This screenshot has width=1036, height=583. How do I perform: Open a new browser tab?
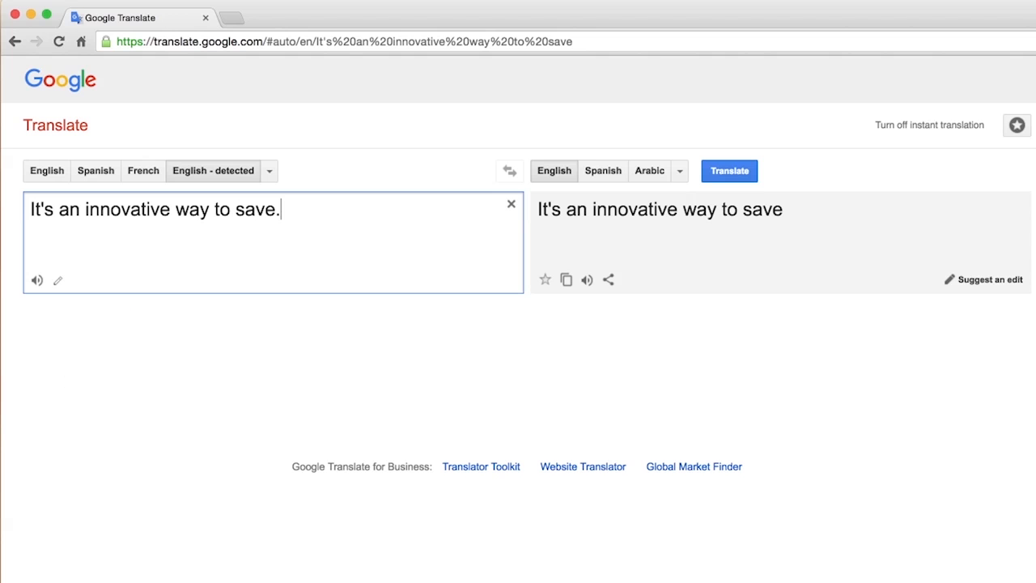[231, 18]
